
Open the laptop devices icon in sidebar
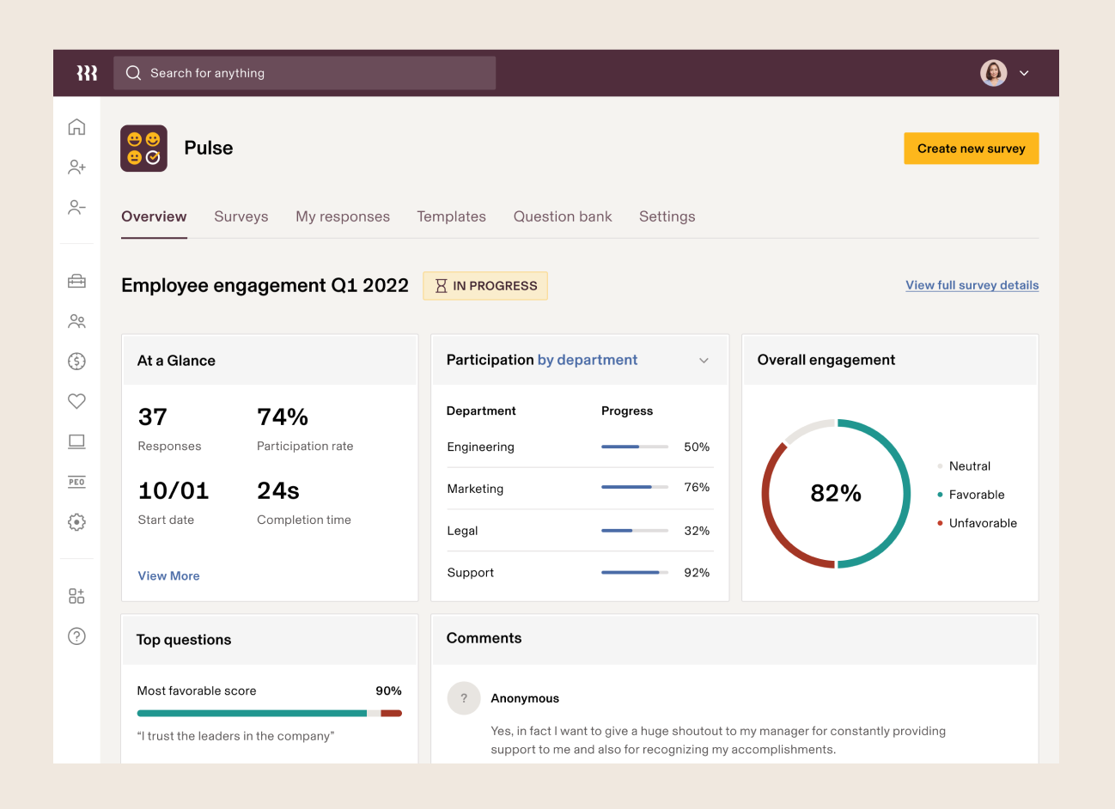point(76,441)
